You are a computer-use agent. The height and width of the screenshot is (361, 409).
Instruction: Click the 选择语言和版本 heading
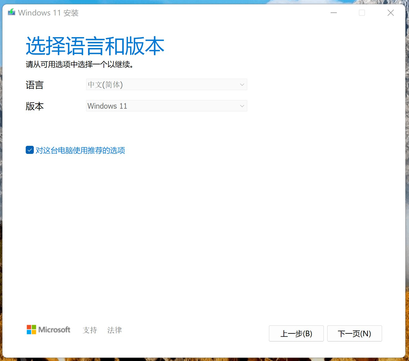(x=95, y=46)
